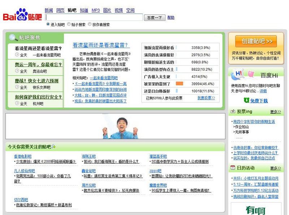The height and width of the screenshot is (215, 289).
Task: Click into the Tieba search input field
Action: point(94,17)
